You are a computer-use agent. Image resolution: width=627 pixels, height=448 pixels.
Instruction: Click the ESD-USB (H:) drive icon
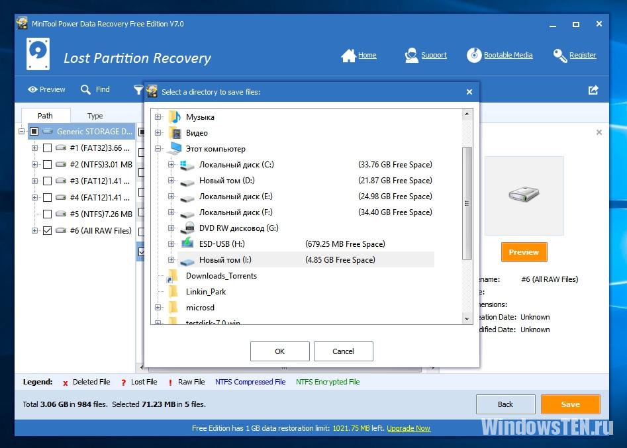click(x=187, y=243)
